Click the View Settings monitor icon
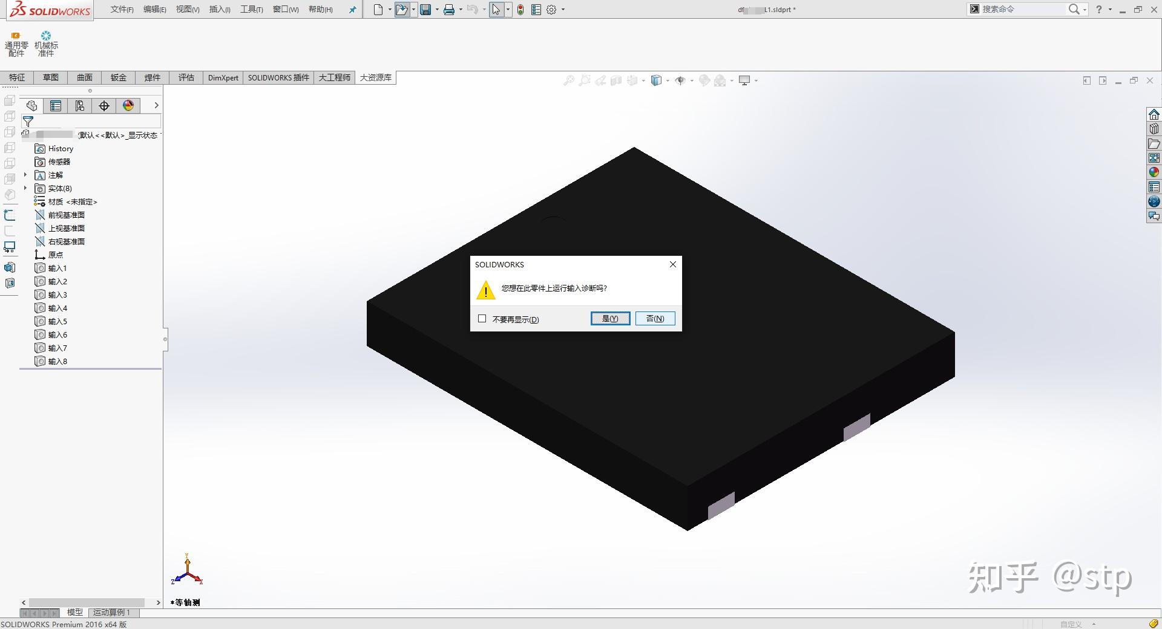 (x=746, y=80)
